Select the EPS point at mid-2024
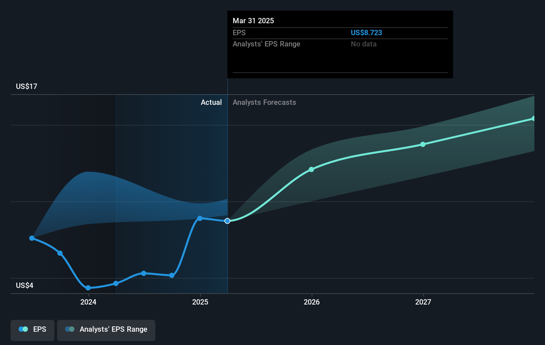The image size is (545, 345). click(144, 273)
